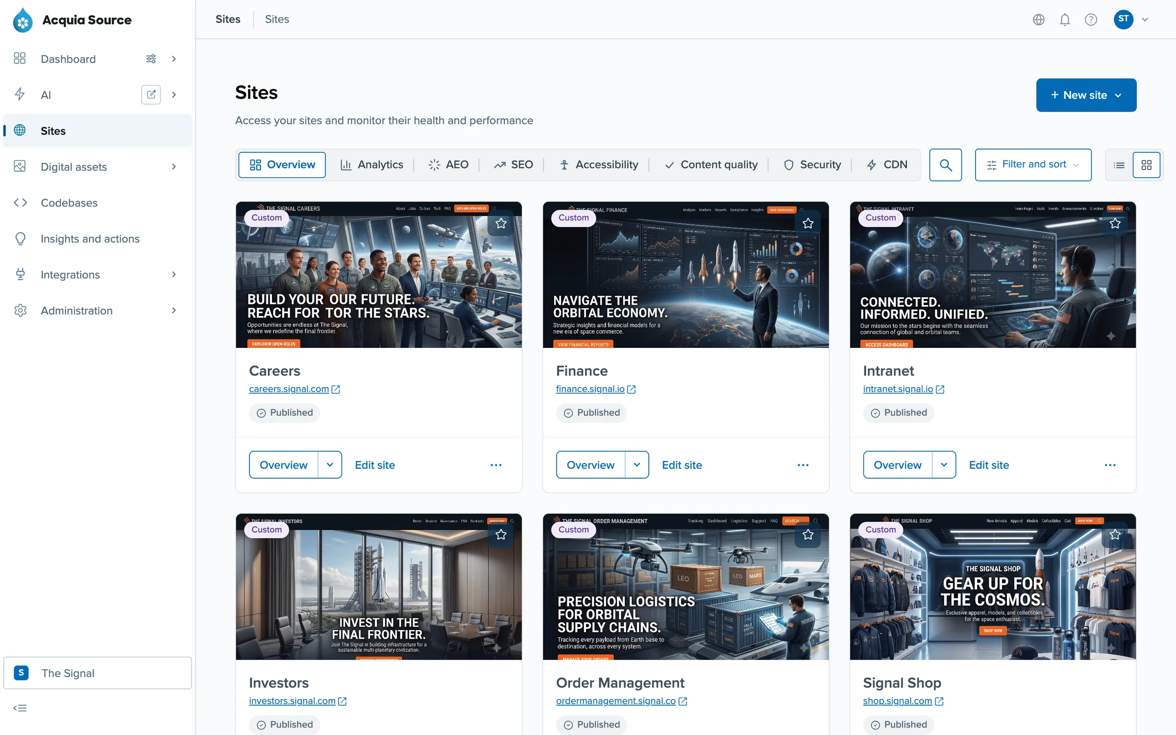Expand the Digital assets chevron
The height and width of the screenshot is (735, 1176).
tap(173, 167)
